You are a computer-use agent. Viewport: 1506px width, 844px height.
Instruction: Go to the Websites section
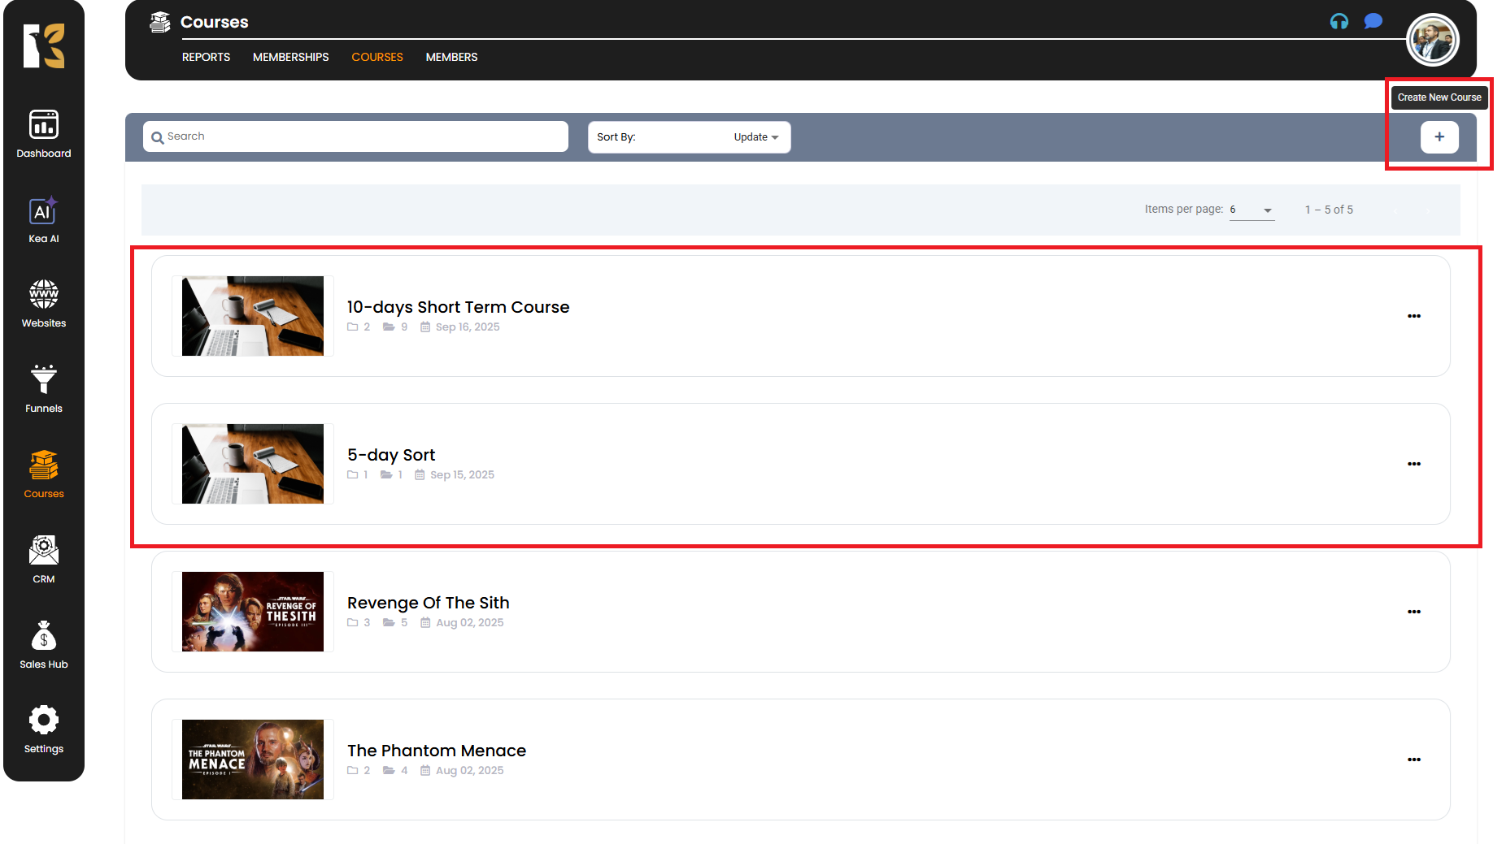[x=44, y=304]
